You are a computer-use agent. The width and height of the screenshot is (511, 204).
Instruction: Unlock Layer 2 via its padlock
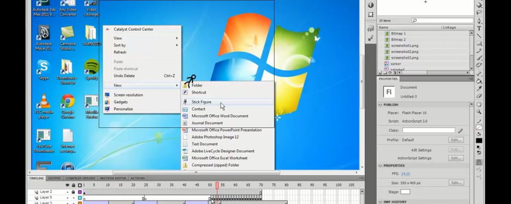73,192
